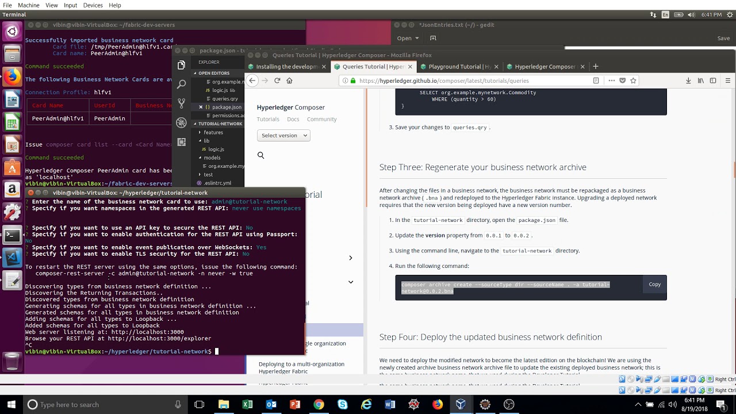Viewport: 736px width, 414px height.
Task: Bookmark this page star icon
Action: click(633, 80)
